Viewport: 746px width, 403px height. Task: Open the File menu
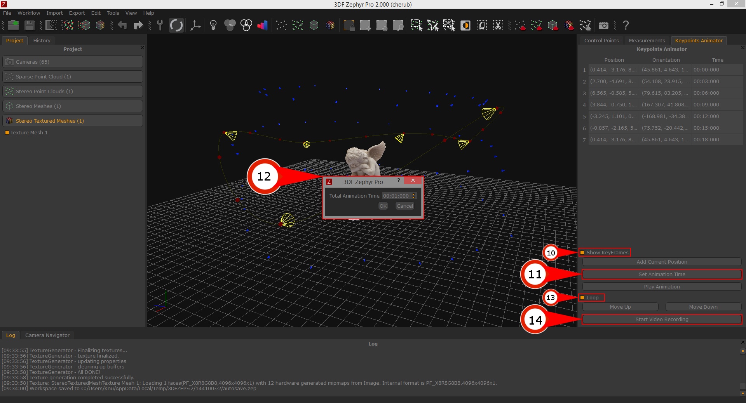pyautogui.click(x=7, y=13)
